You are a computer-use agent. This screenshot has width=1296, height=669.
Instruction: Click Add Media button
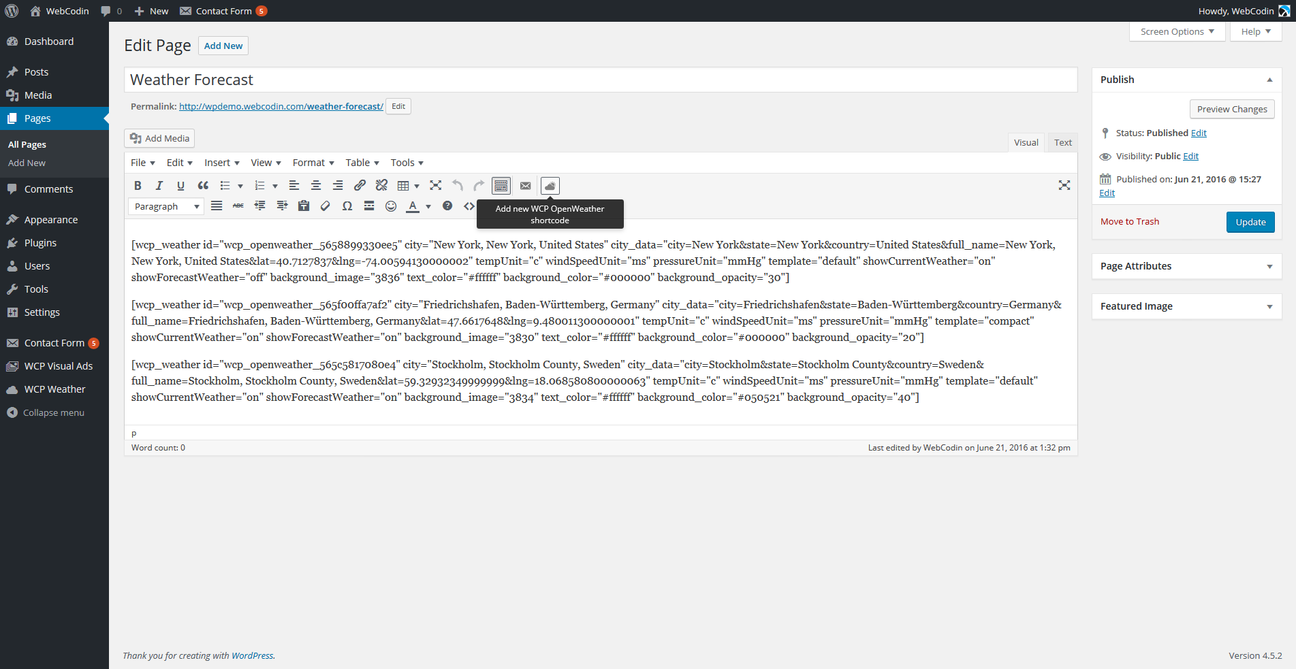pyautogui.click(x=159, y=138)
